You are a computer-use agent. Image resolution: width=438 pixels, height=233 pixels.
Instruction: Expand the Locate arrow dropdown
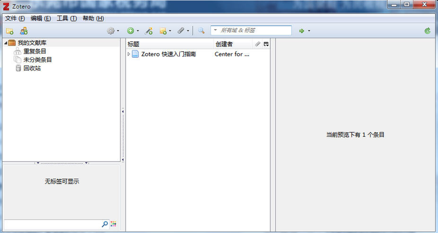click(x=309, y=31)
